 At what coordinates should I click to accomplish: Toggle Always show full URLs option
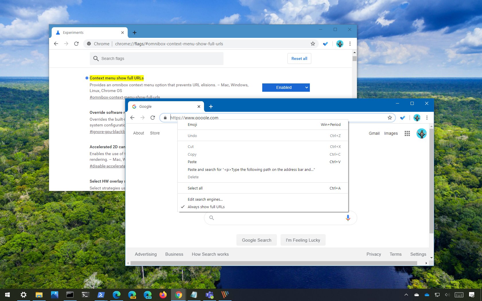[263, 207]
